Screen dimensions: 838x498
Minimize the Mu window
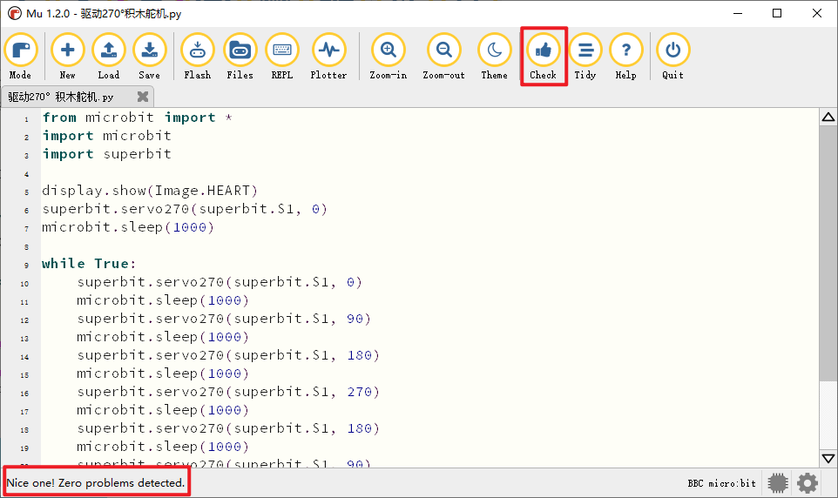(x=738, y=13)
